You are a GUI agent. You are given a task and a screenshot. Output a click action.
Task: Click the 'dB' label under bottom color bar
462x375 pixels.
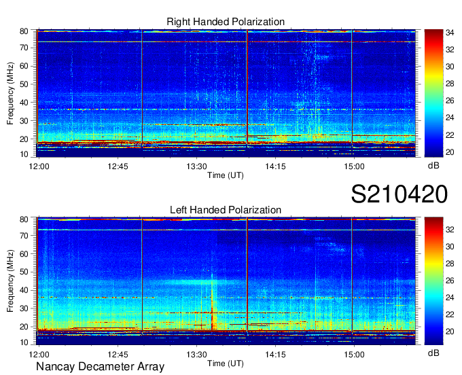[x=433, y=353]
